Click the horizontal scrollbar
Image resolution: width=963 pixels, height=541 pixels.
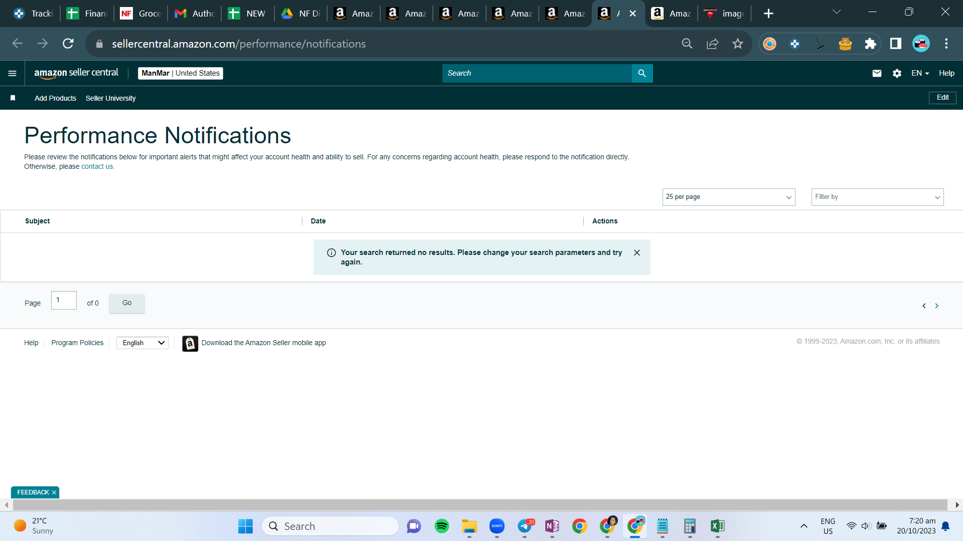tap(480, 505)
